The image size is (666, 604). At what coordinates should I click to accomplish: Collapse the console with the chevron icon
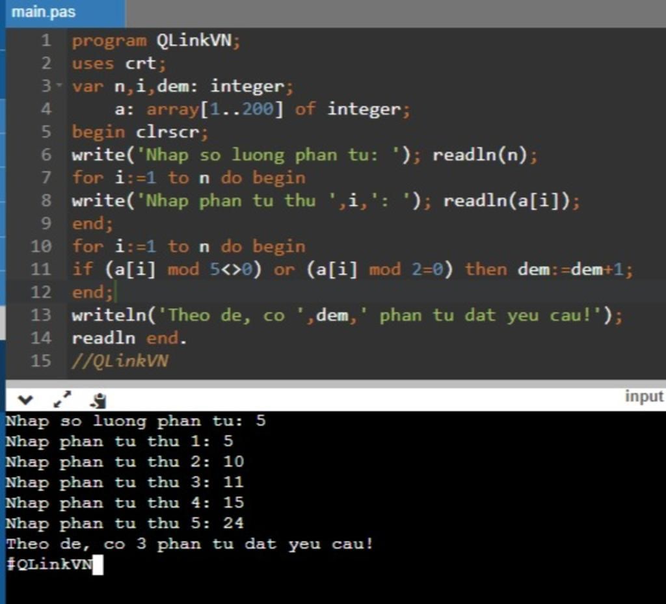click(25, 399)
